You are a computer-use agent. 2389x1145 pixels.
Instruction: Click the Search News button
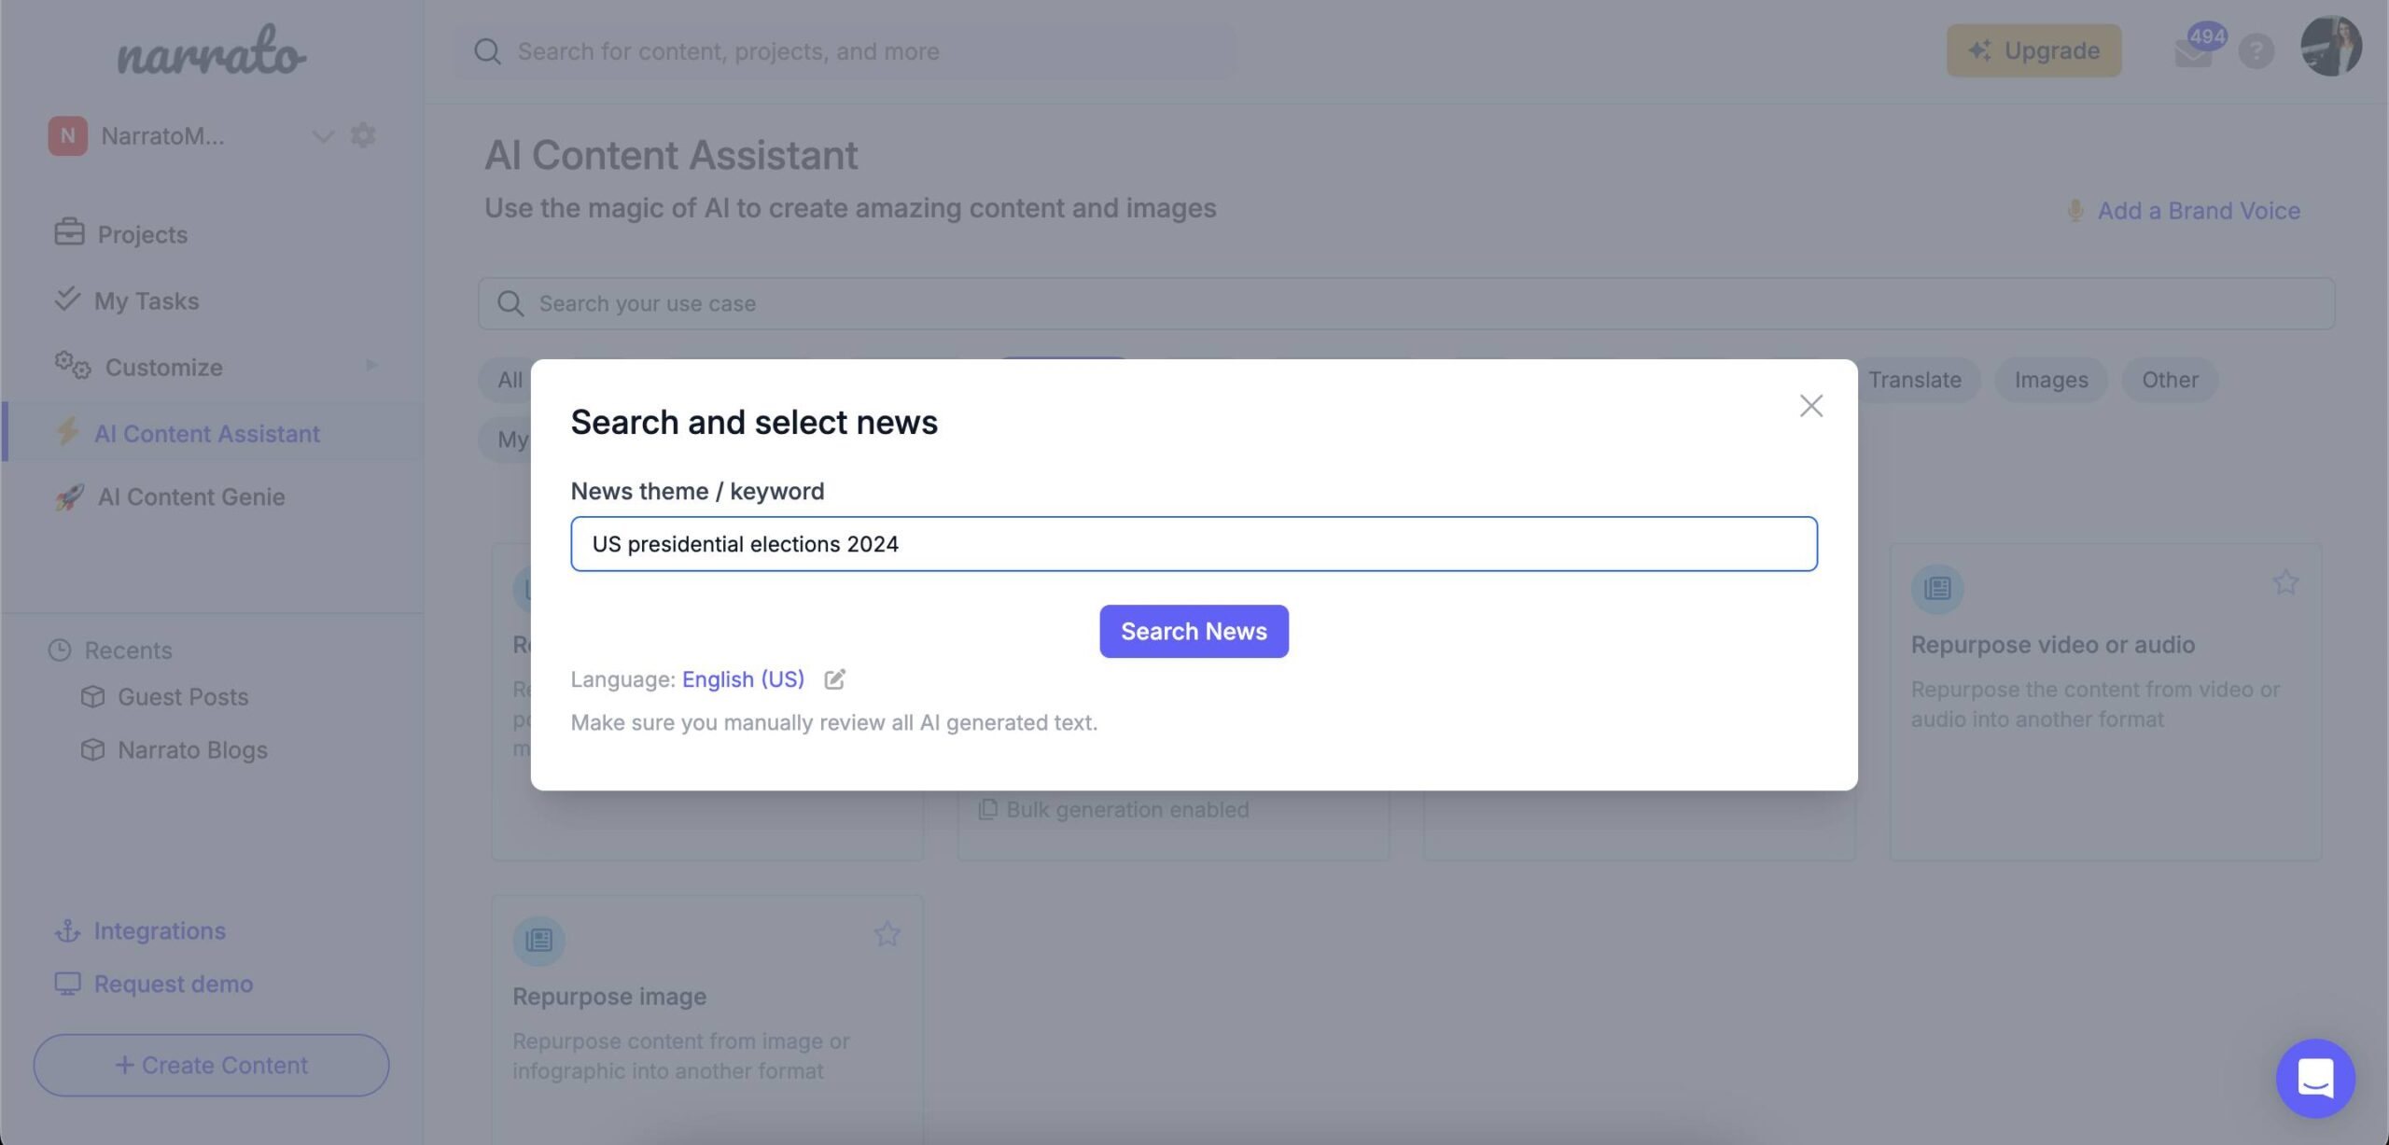point(1193,631)
